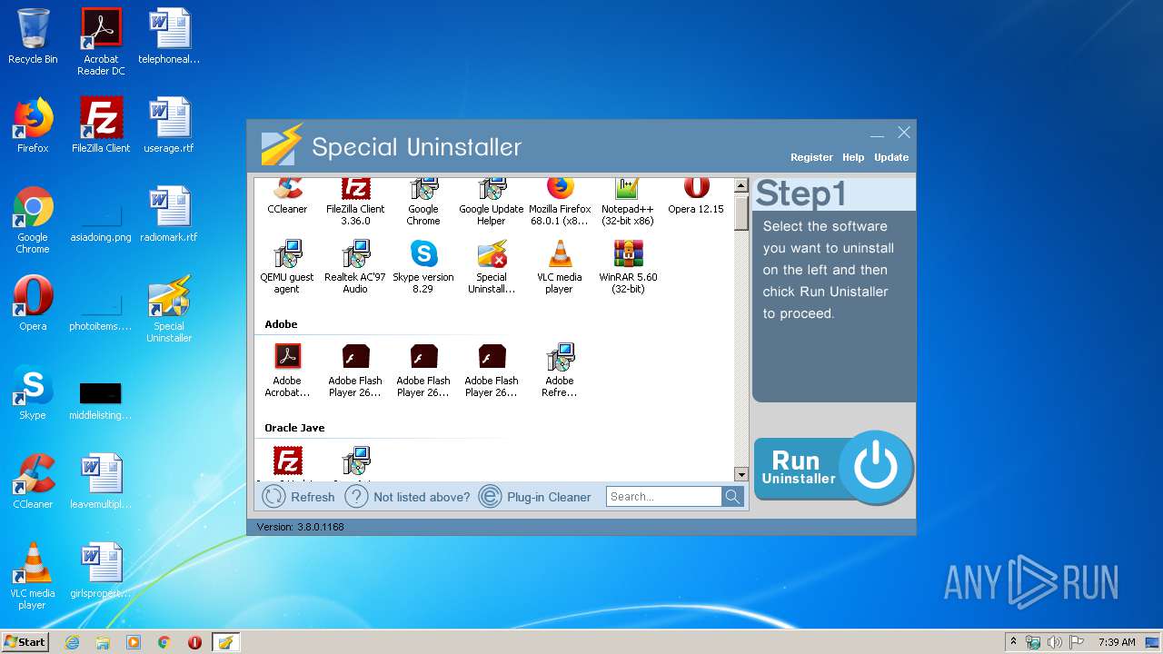Open Opera desktop shortcut
The image size is (1163, 654).
coord(33,303)
